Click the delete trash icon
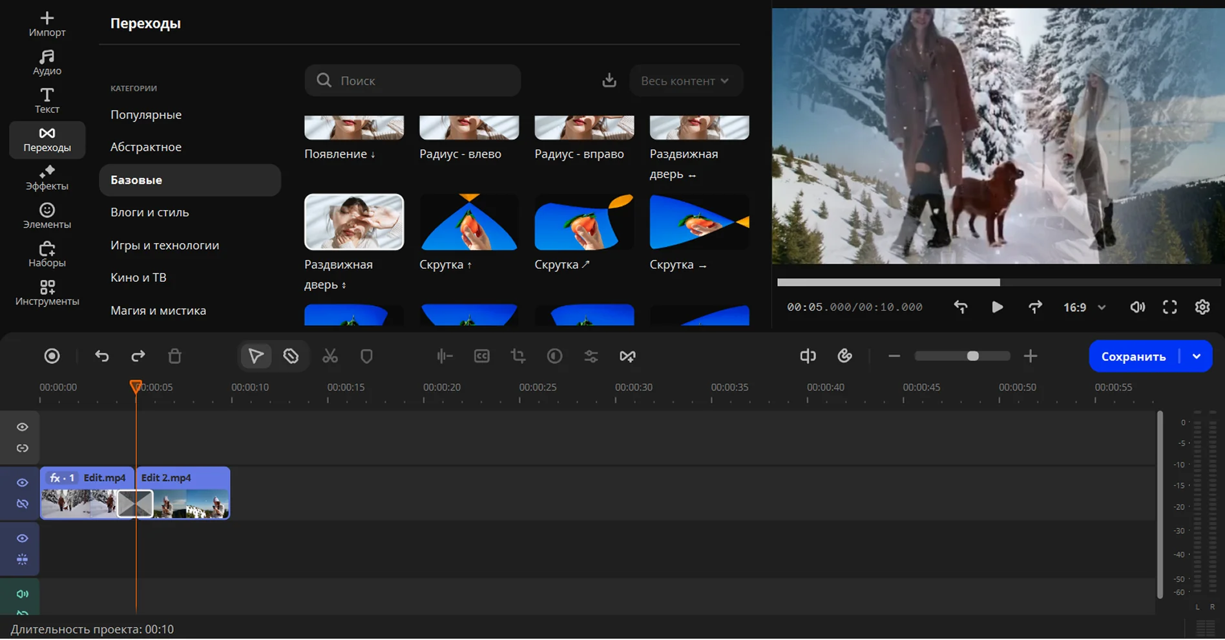1225x640 pixels. point(174,356)
